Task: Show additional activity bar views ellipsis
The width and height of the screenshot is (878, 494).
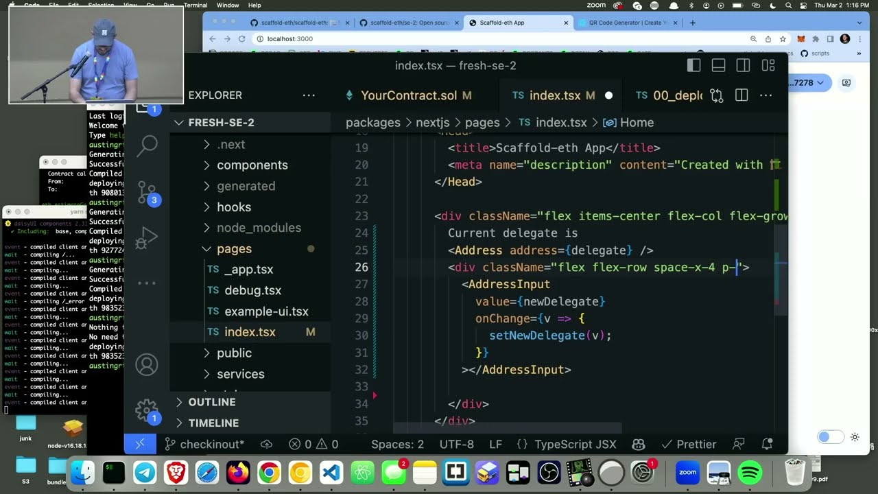Action: pos(147,283)
